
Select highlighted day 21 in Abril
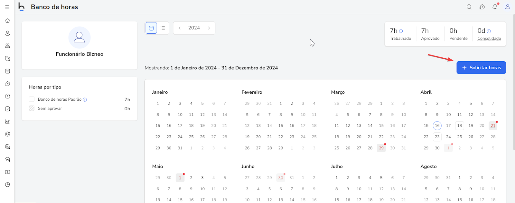pyautogui.click(x=493, y=126)
